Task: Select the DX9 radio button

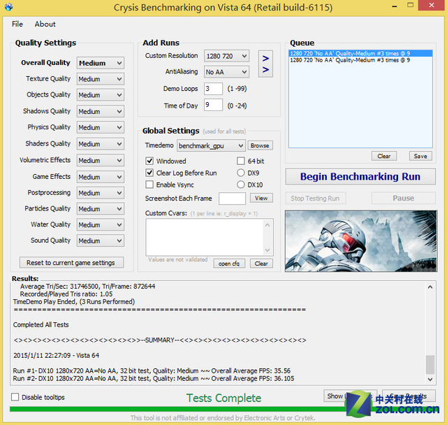Action: 241,173
